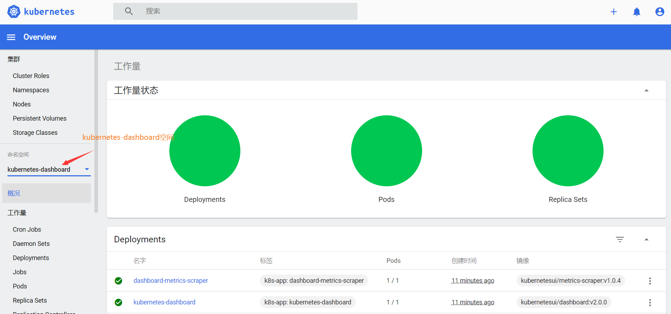671x314 pixels.
Task: Click the Replica Sets status chart circle
Action: (x=568, y=151)
